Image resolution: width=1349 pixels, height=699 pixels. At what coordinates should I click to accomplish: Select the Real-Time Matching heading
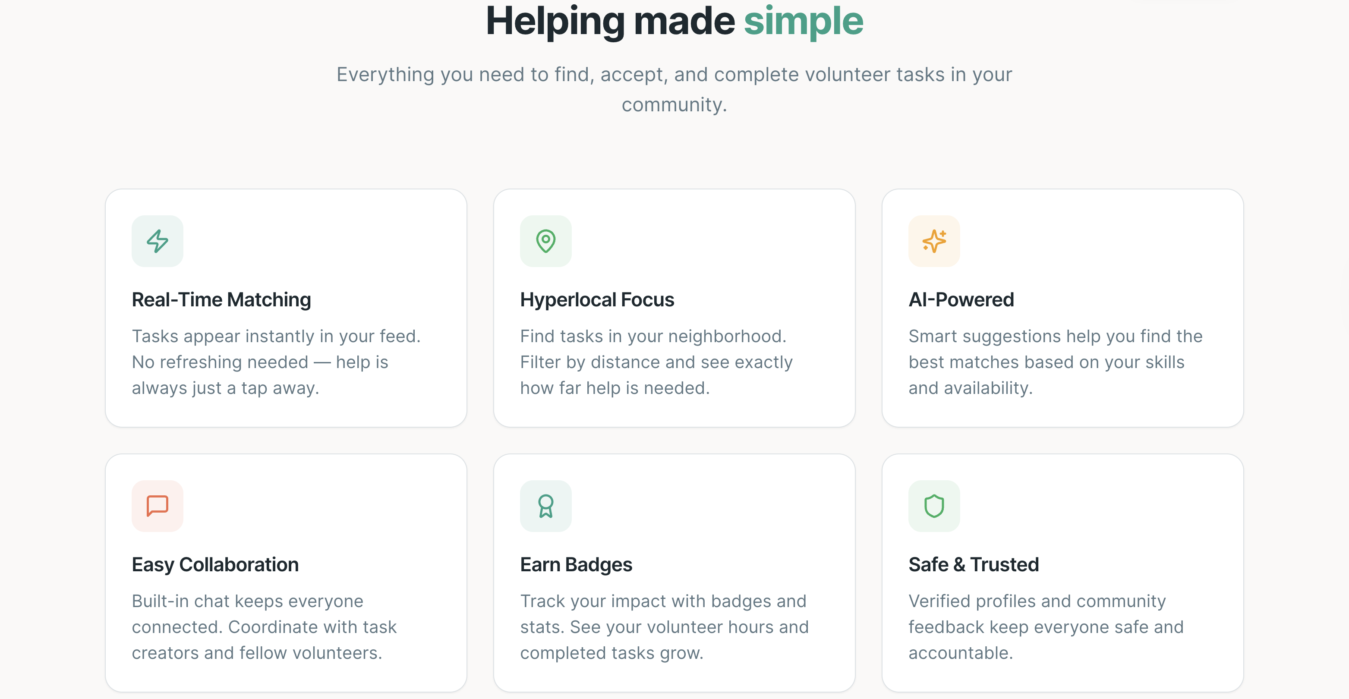pyautogui.click(x=221, y=299)
